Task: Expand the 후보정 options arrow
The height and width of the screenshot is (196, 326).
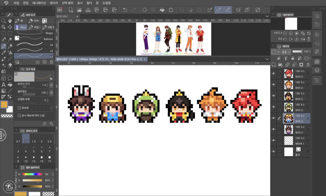Action: tap(51, 108)
